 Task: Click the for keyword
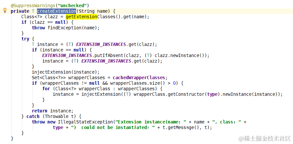[x=46, y=89]
